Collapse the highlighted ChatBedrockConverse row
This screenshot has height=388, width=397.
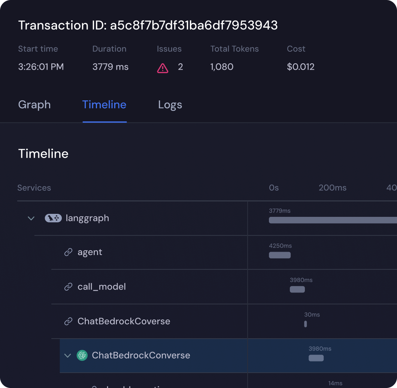point(68,355)
